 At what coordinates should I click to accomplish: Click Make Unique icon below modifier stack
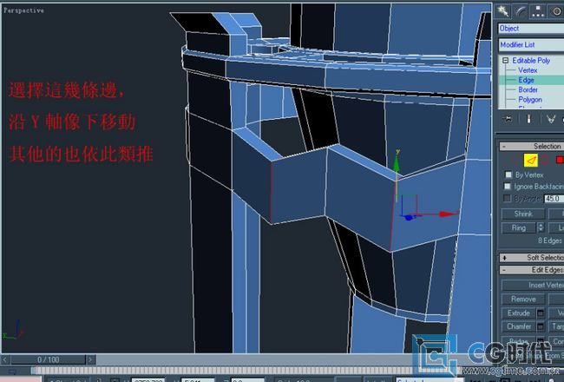point(551,119)
